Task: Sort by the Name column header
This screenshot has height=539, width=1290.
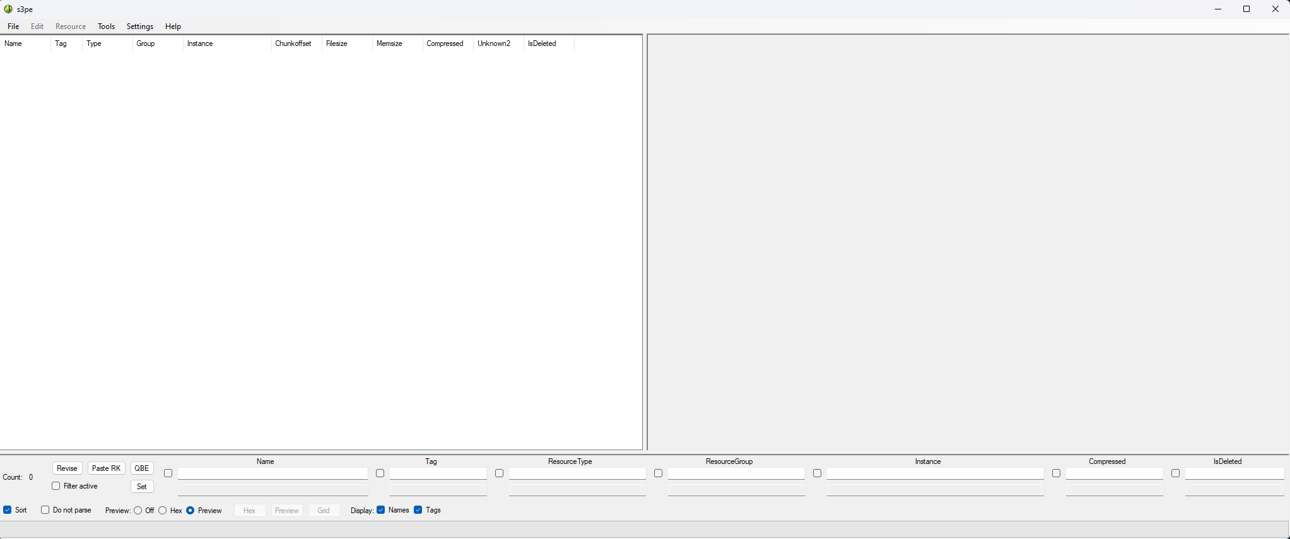Action: [x=25, y=43]
